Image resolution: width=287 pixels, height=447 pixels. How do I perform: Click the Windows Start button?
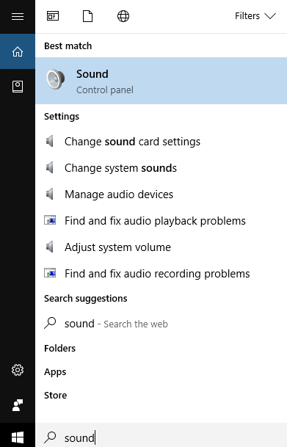tap(18, 437)
